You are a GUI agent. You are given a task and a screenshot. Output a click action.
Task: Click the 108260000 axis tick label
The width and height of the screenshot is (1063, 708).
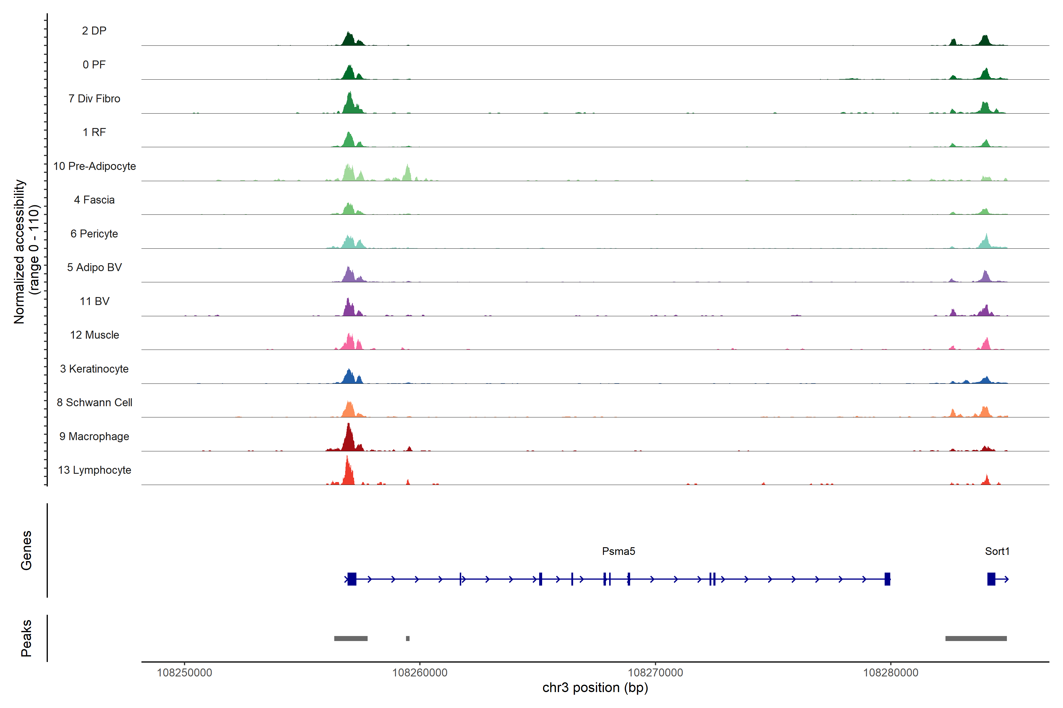tap(419, 673)
